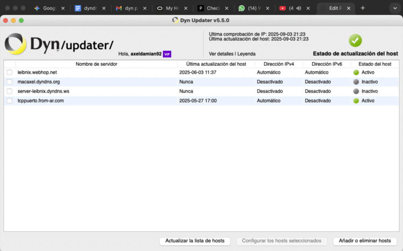This screenshot has height=251, width=403.
Task: Click the Google Docs icon on the dyndn tab
Action: (78, 8)
